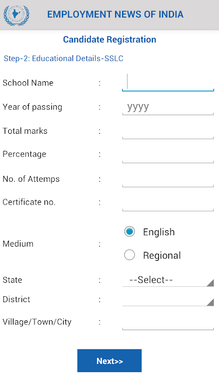Click the Year of passing yyyy field

168,107
